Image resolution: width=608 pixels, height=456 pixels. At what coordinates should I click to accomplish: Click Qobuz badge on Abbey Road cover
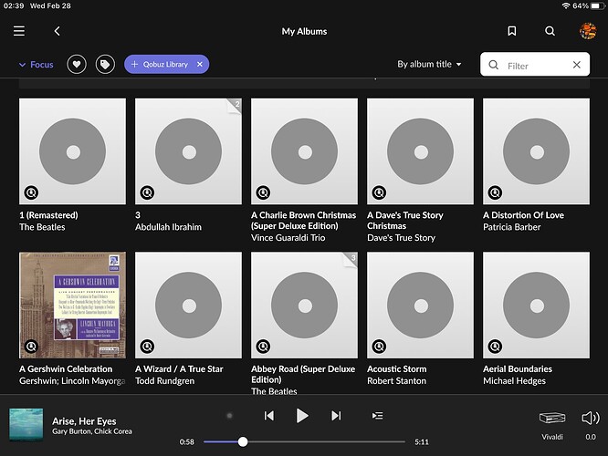(x=263, y=347)
